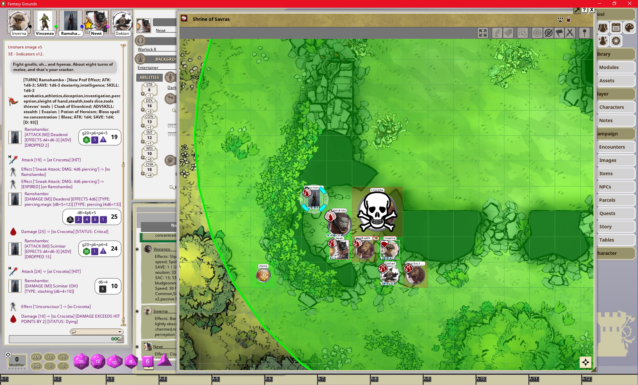Open the Encounters sidebar entry

(616, 147)
